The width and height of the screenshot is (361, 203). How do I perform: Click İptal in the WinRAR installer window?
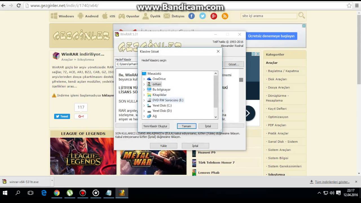195,146
